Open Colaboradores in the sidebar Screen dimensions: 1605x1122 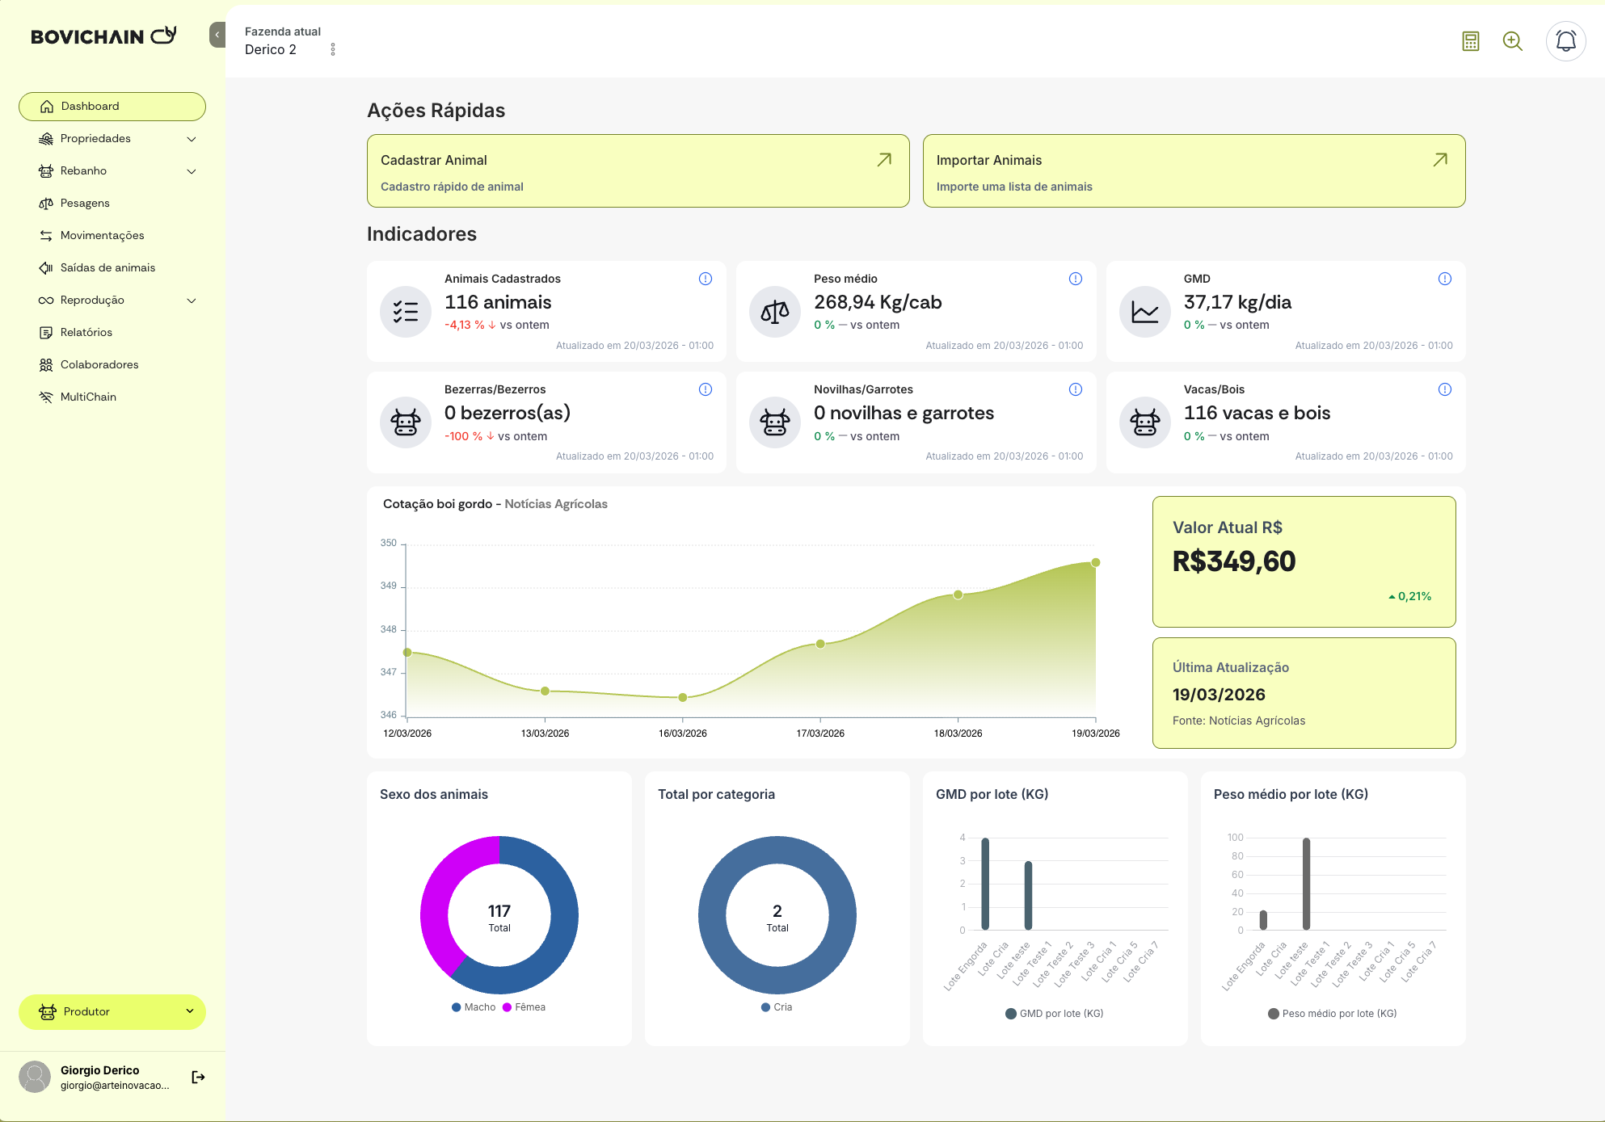[112, 365]
